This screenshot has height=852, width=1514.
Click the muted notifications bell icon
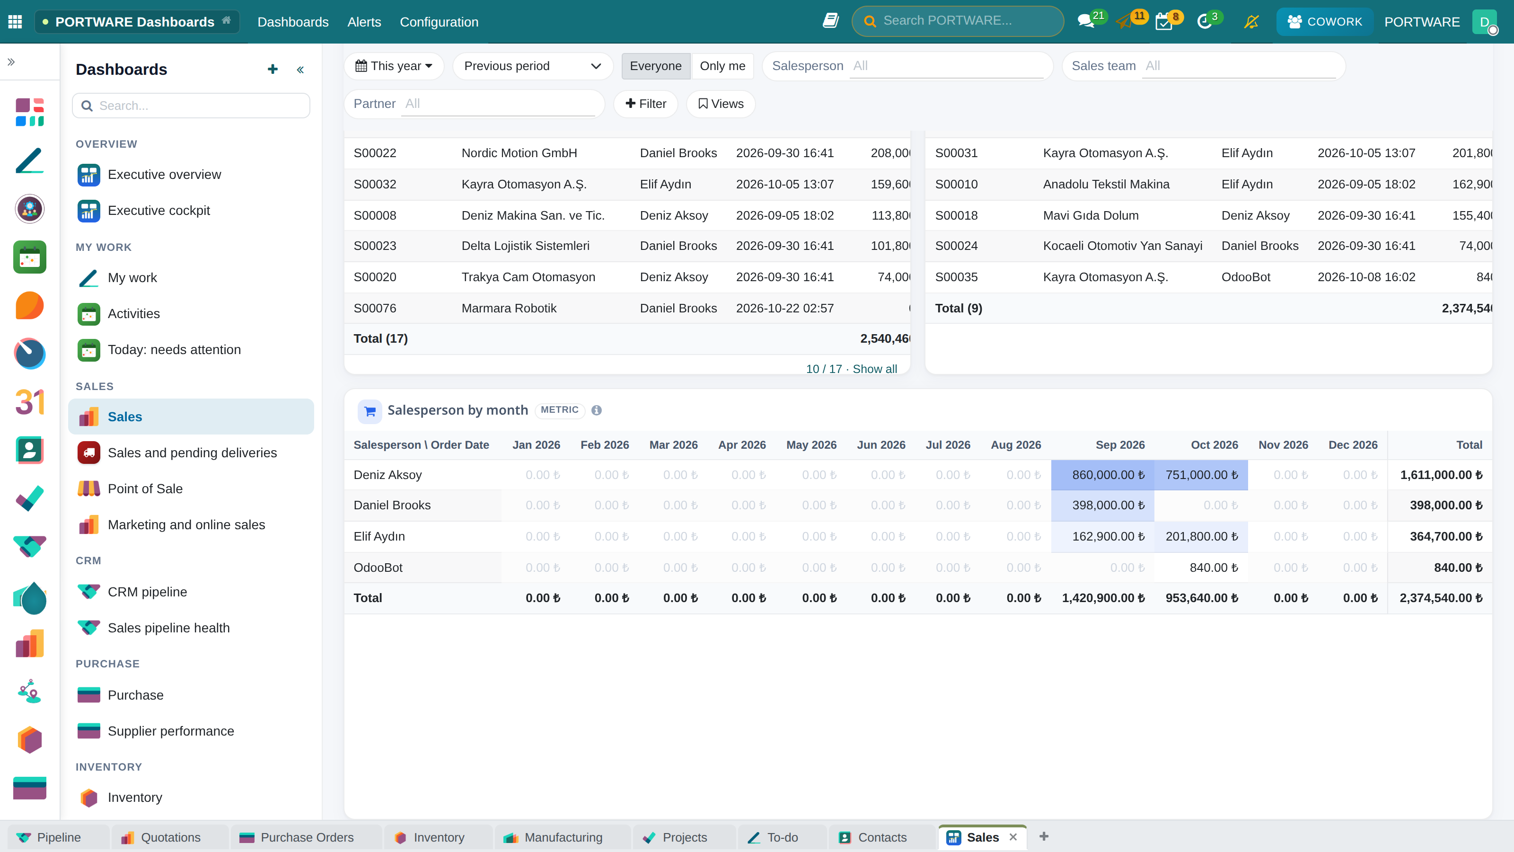[1251, 22]
